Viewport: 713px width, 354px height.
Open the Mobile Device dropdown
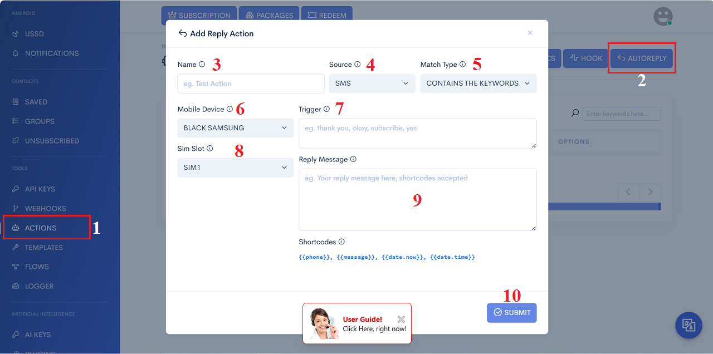pos(236,128)
